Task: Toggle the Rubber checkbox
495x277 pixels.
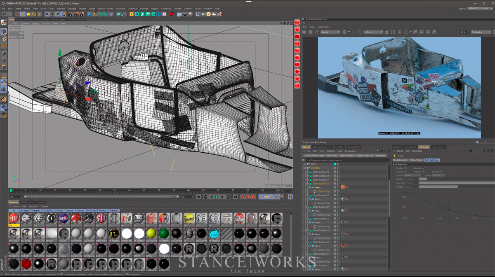Action: coord(424,172)
